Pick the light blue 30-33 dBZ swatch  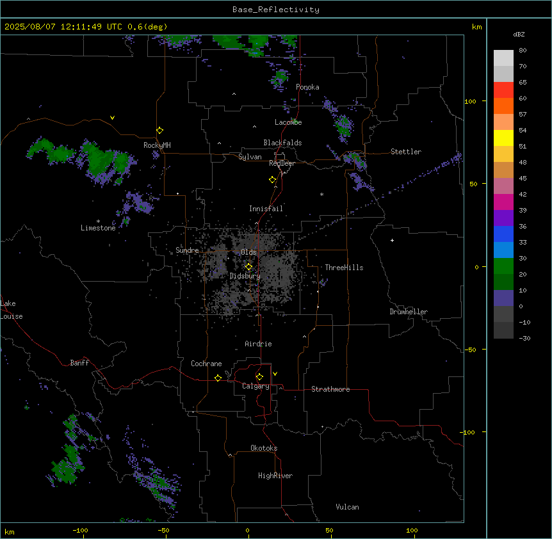pos(503,250)
